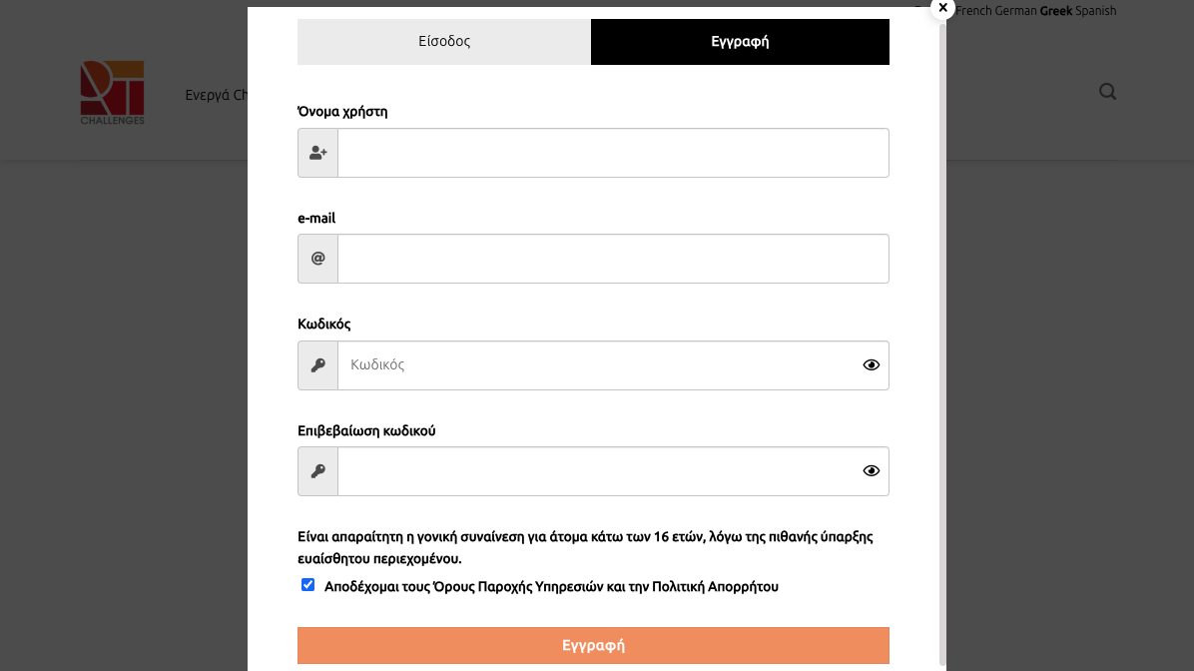Screen dimensions: 1194x671
Task: Focus the Όνομα χρήστη input field
Action: click(613, 153)
